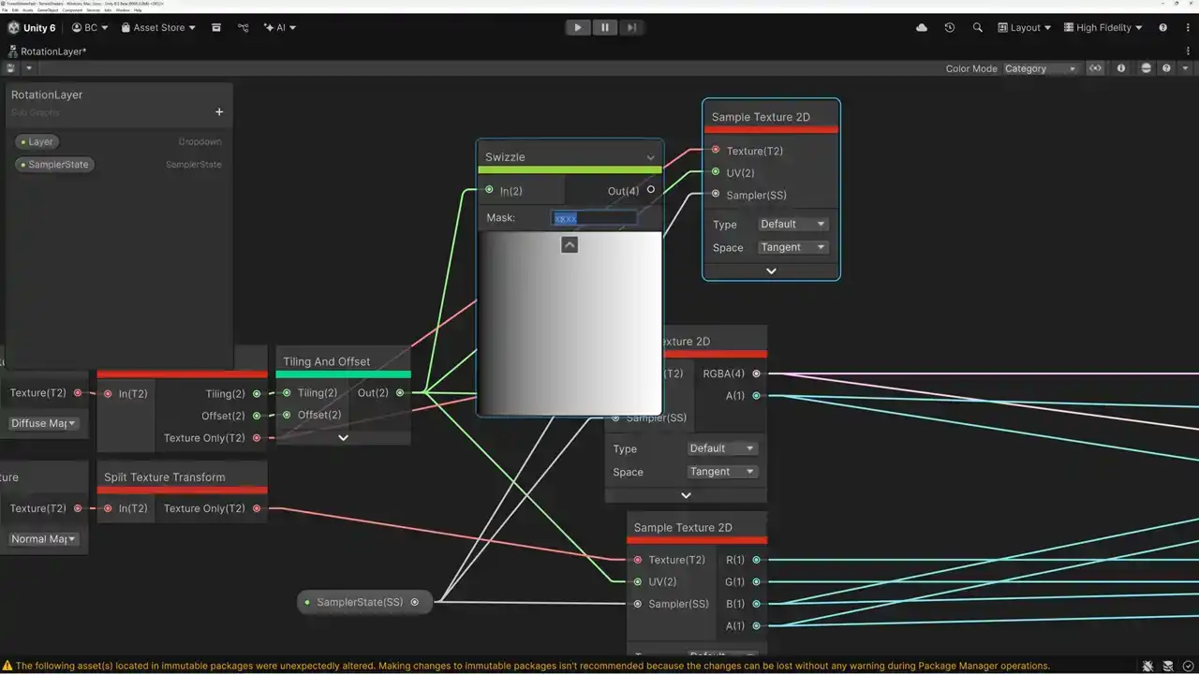1199x674 pixels.
Task: Open the Window menu
Action: click(123, 10)
